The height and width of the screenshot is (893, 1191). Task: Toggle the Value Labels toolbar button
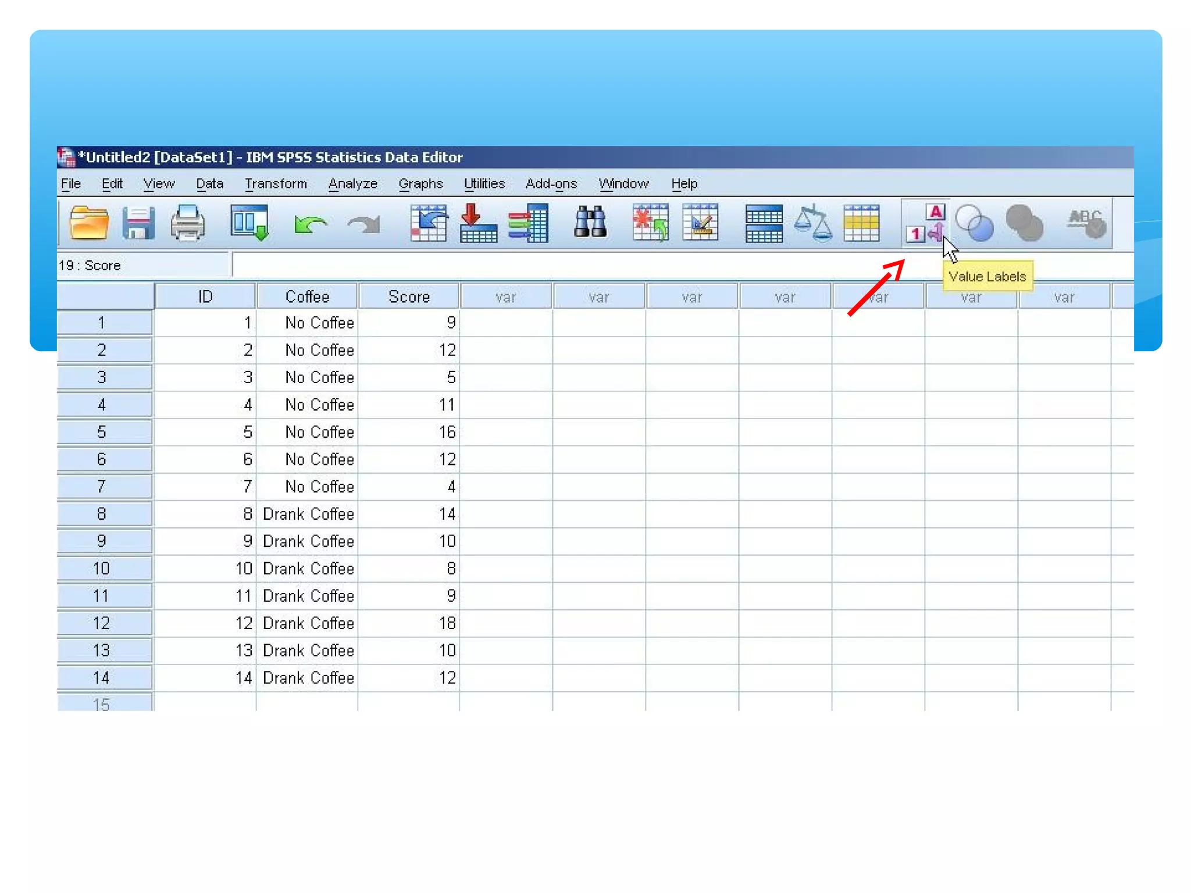(x=926, y=224)
